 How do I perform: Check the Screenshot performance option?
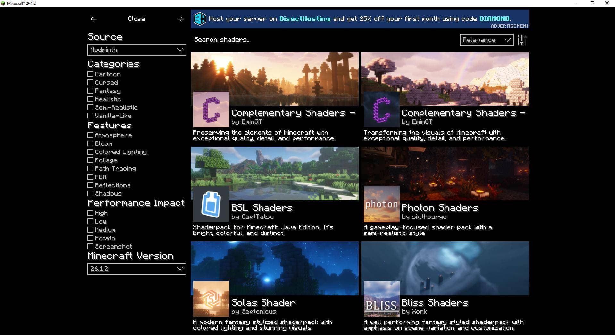[90, 246]
